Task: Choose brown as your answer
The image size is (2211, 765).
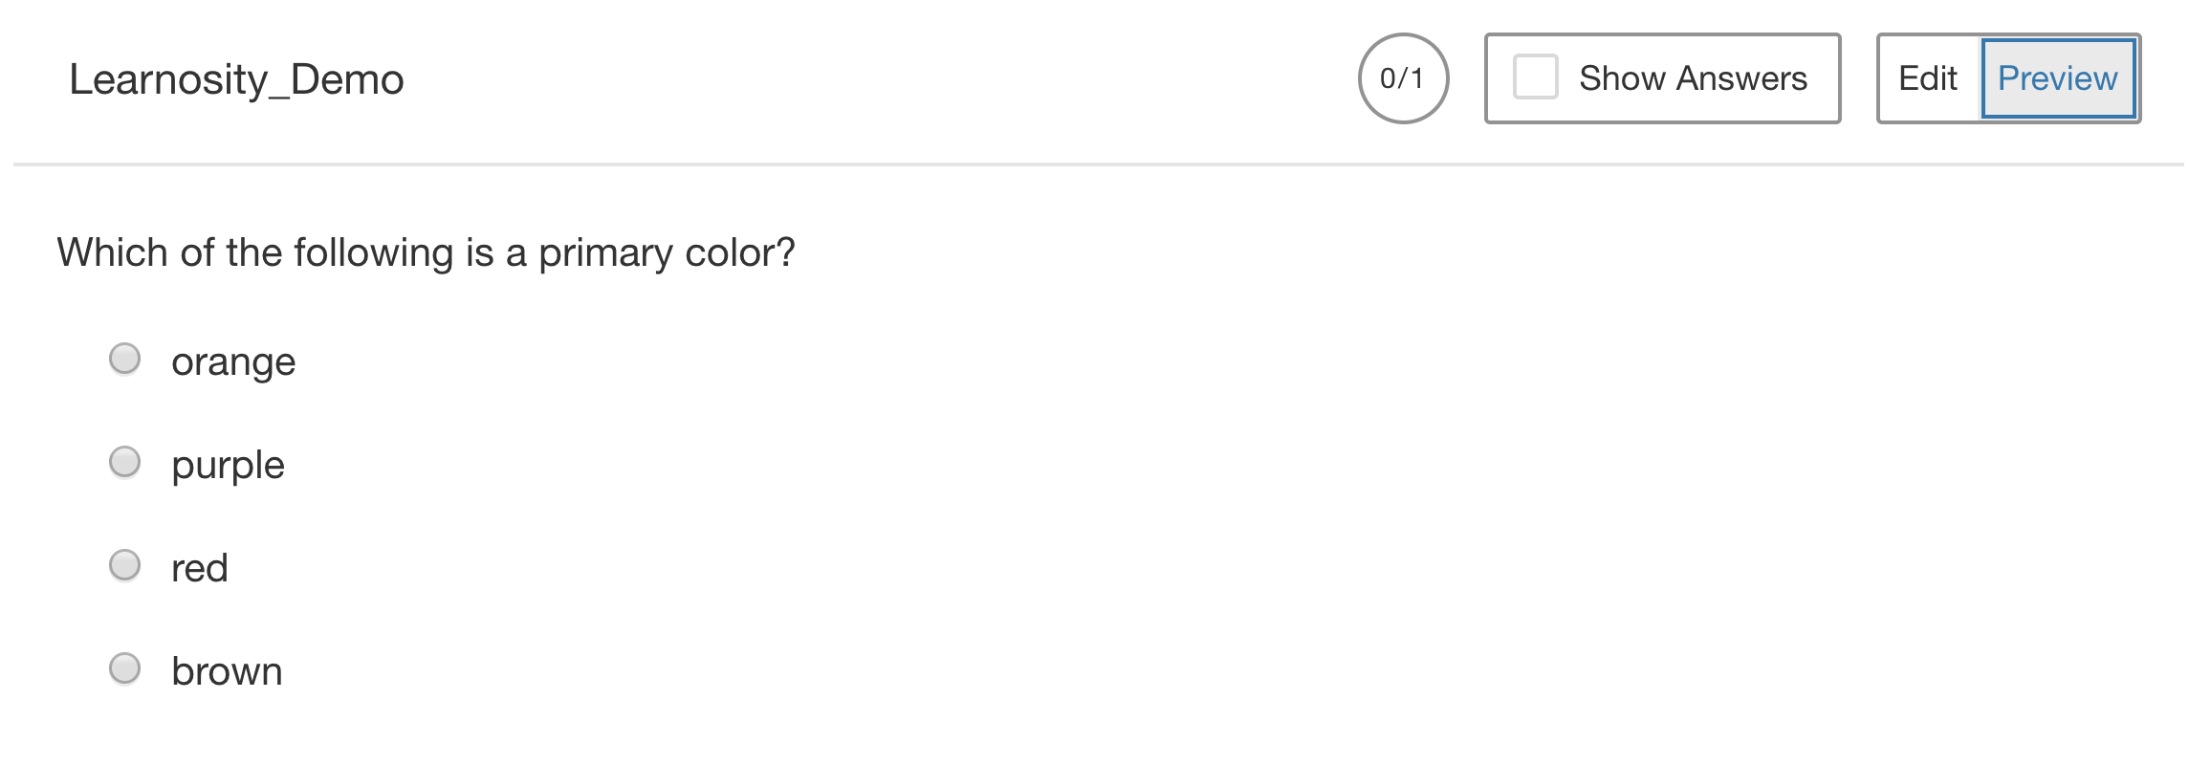Action: tap(125, 669)
